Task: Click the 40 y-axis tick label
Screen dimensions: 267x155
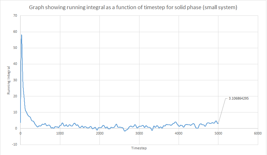Action: pos(15,64)
